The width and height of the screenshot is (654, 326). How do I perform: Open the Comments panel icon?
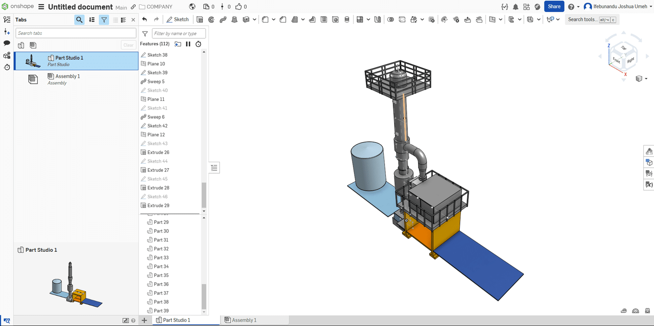pos(7,43)
